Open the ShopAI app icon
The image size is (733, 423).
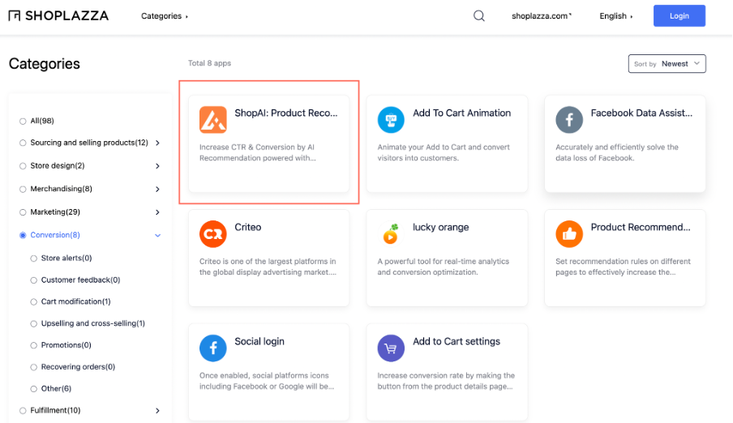(213, 120)
